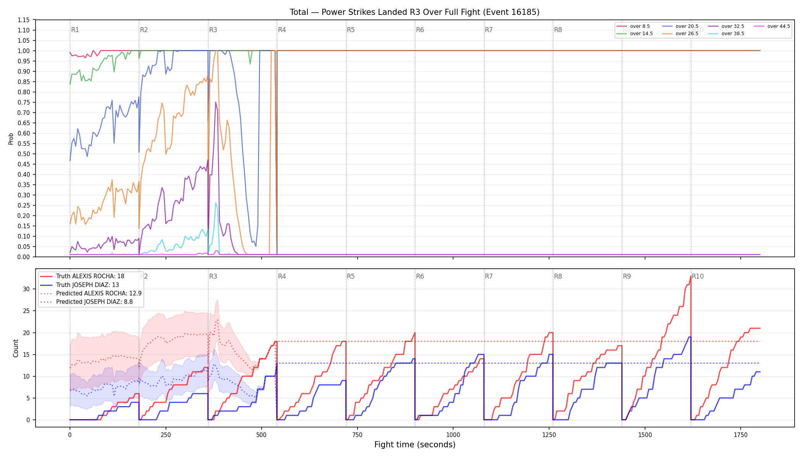Click the R4 round marker in top chart

[282, 30]
